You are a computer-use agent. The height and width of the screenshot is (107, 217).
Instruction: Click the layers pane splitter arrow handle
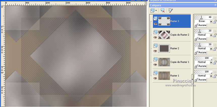coord(192,79)
